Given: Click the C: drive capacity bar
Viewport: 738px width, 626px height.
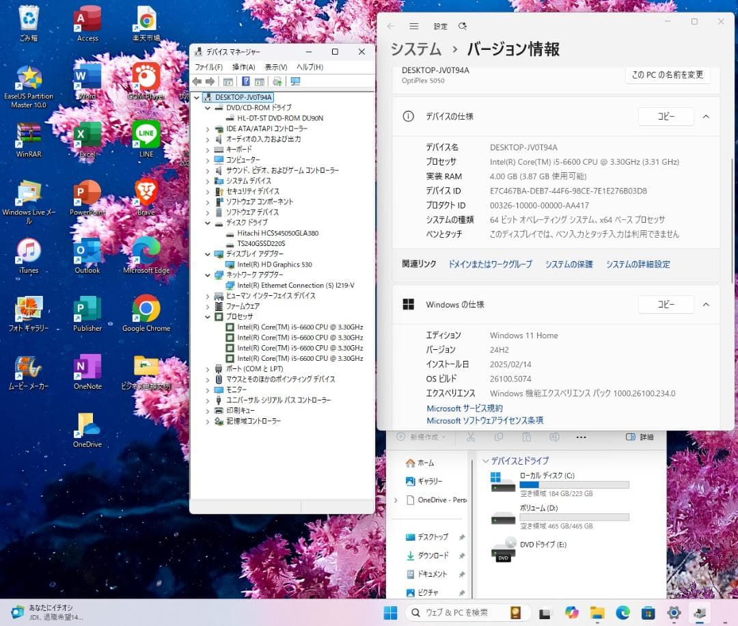Looking at the screenshot, I should click(x=574, y=485).
